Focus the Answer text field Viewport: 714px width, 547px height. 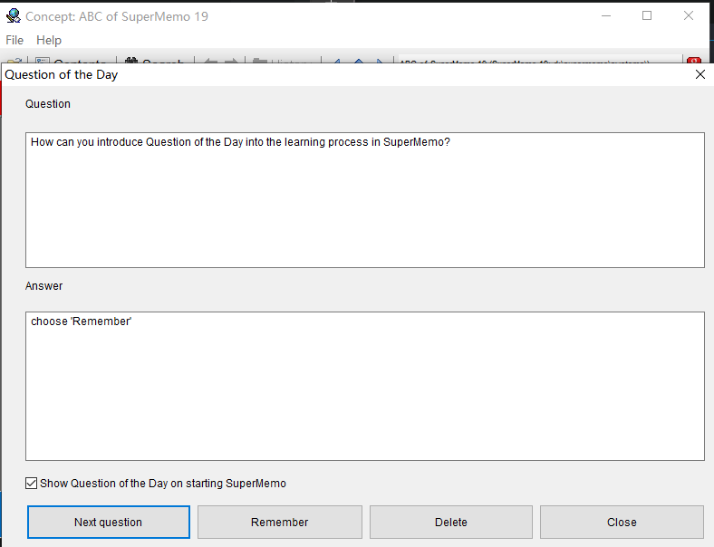click(364, 385)
